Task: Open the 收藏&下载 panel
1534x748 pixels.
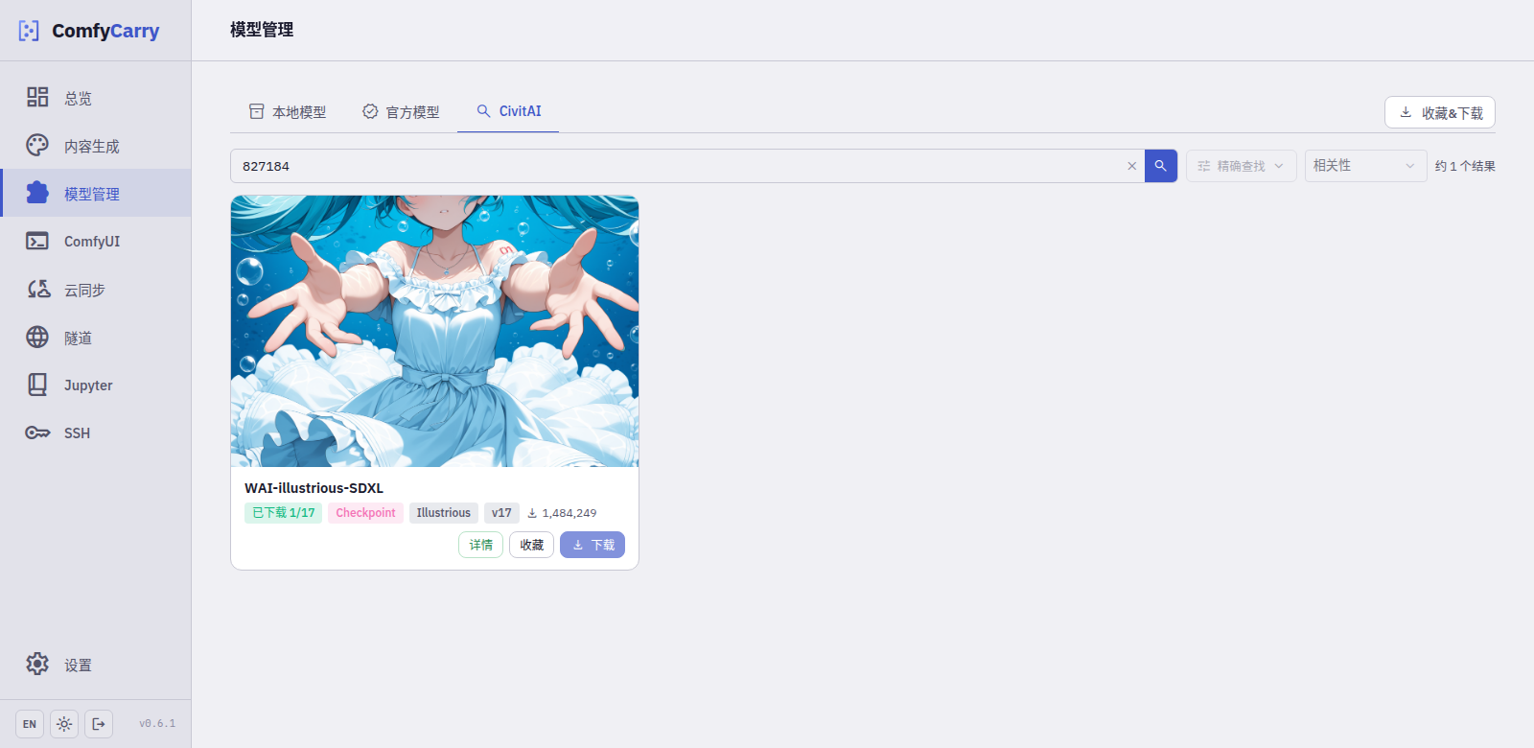Action: coord(1440,112)
